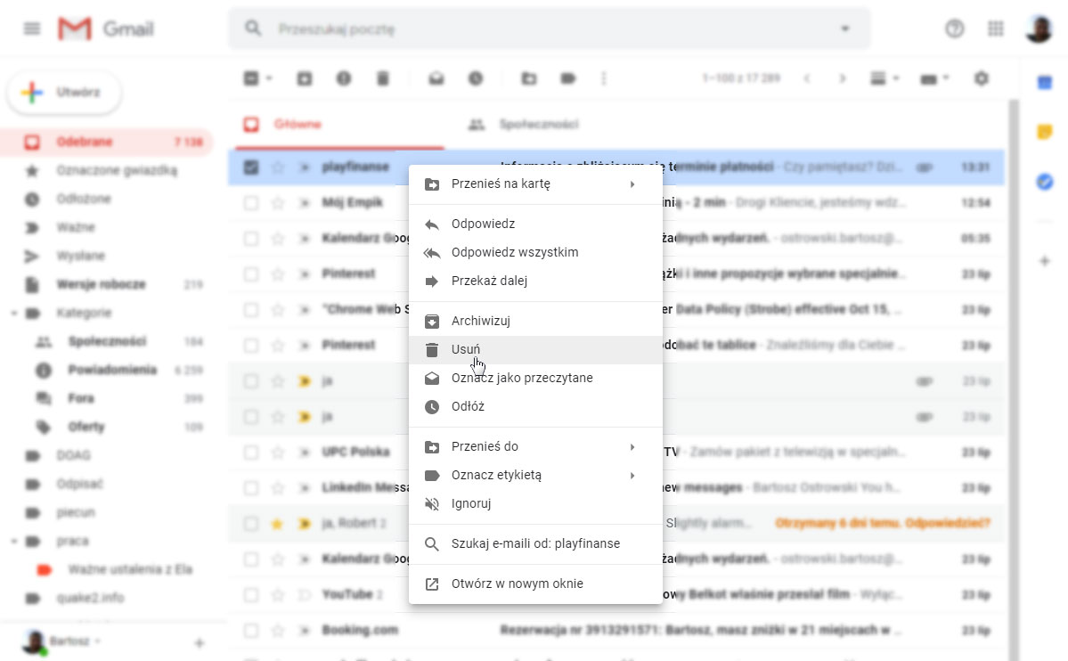Expand search options dropdown arrow

(x=844, y=29)
